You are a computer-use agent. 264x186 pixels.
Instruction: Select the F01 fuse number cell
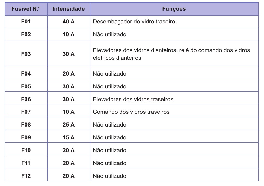[26, 22]
